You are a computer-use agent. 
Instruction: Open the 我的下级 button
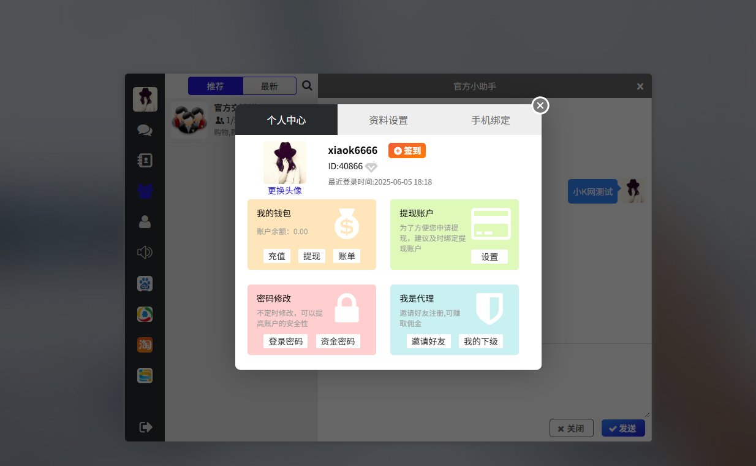click(x=481, y=341)
